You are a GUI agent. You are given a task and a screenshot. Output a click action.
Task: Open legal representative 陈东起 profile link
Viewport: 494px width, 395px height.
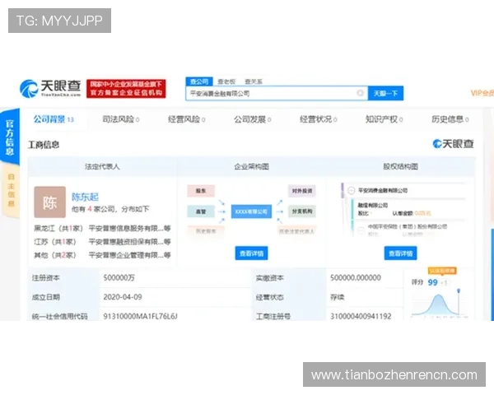pyautogui.click(x=85, y=197)
